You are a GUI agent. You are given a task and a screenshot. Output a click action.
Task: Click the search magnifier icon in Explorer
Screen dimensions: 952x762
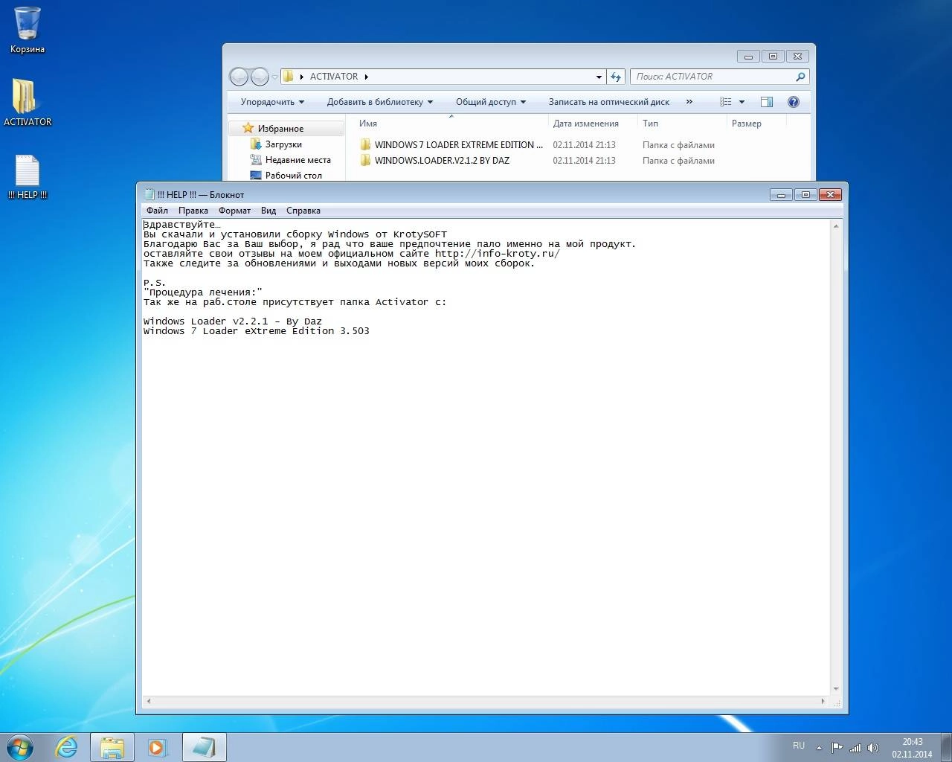click(800, 77)
